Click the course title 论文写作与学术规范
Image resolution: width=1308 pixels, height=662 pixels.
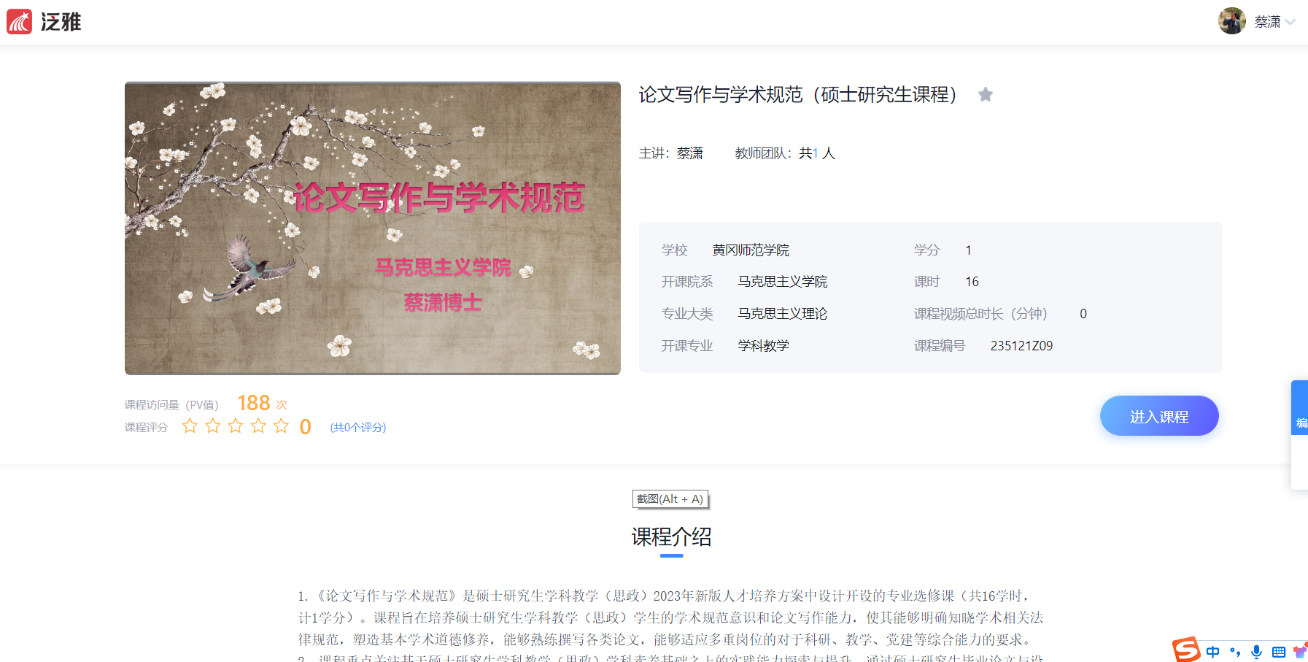click(x=798, y=95)
